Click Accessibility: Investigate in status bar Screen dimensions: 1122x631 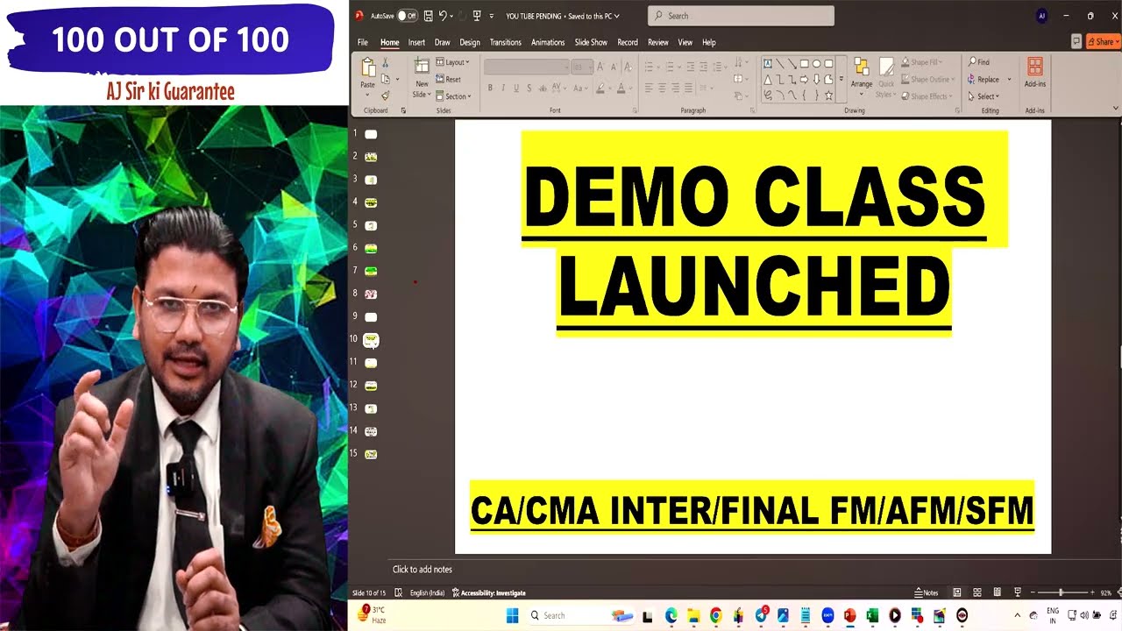(x=488, y=592)
